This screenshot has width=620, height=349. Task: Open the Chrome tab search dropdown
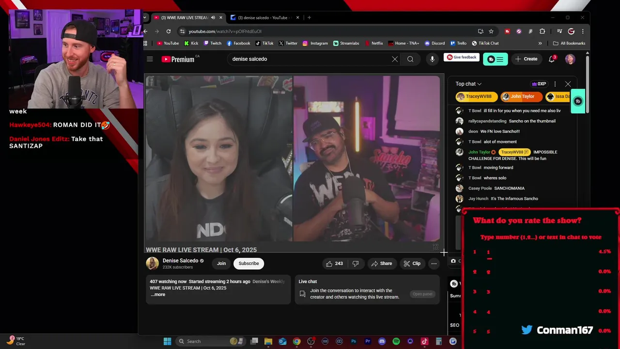145,18
